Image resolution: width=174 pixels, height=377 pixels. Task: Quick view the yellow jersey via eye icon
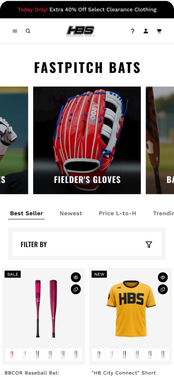[x=163, y=278]
